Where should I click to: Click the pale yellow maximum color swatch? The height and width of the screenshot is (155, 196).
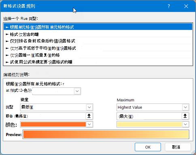pos(149,125)
